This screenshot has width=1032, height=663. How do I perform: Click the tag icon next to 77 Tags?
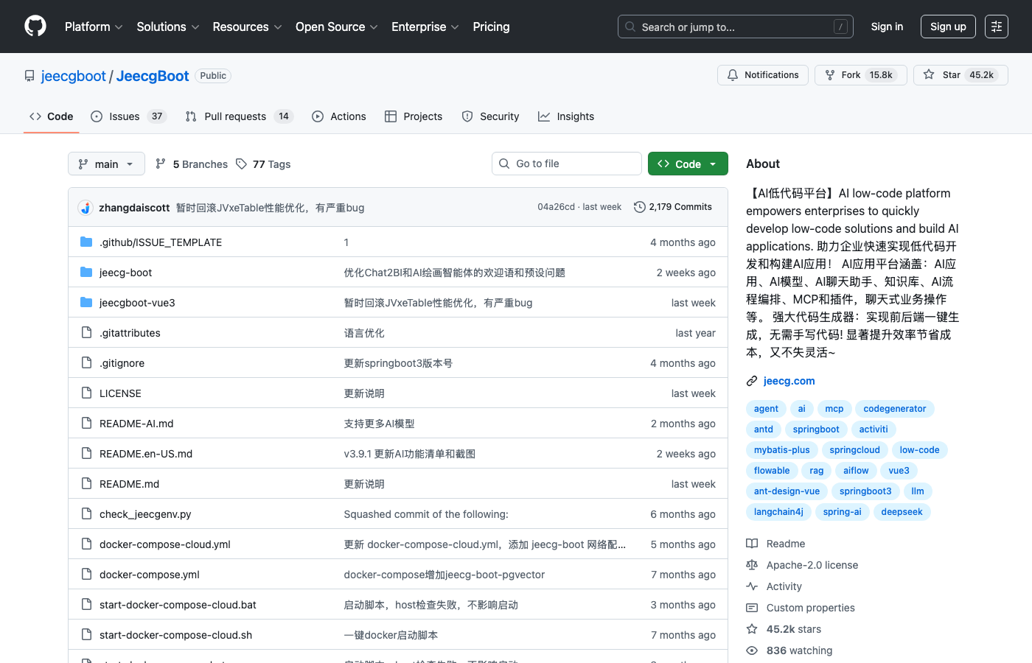[x=242, y=164]
